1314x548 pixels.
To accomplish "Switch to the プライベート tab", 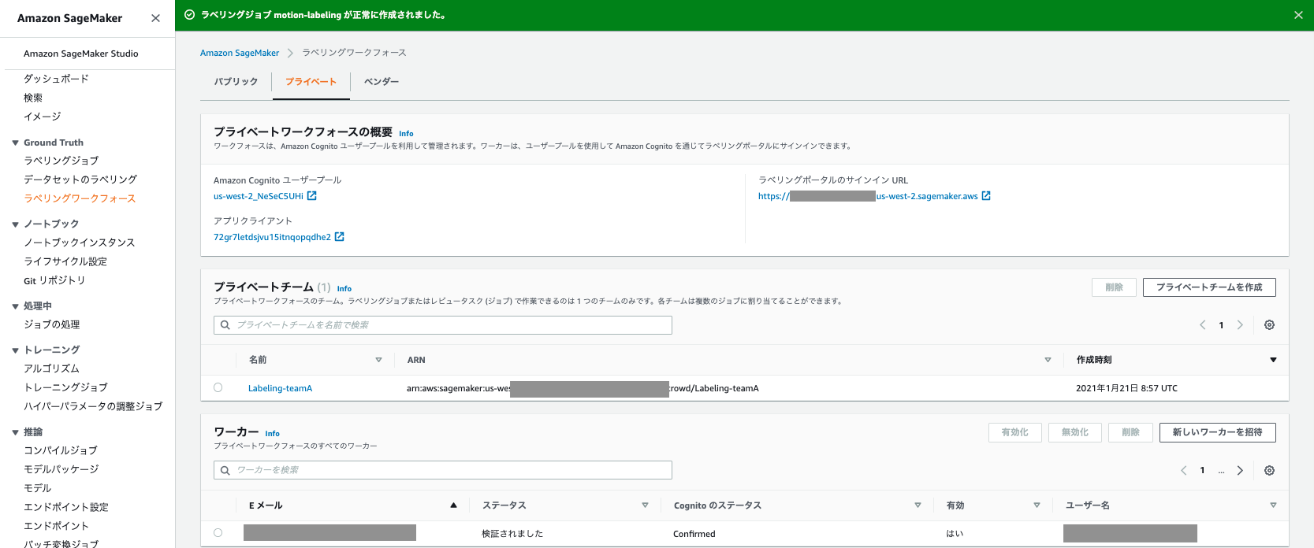I will pyautogui.click(x=311, y=82).
